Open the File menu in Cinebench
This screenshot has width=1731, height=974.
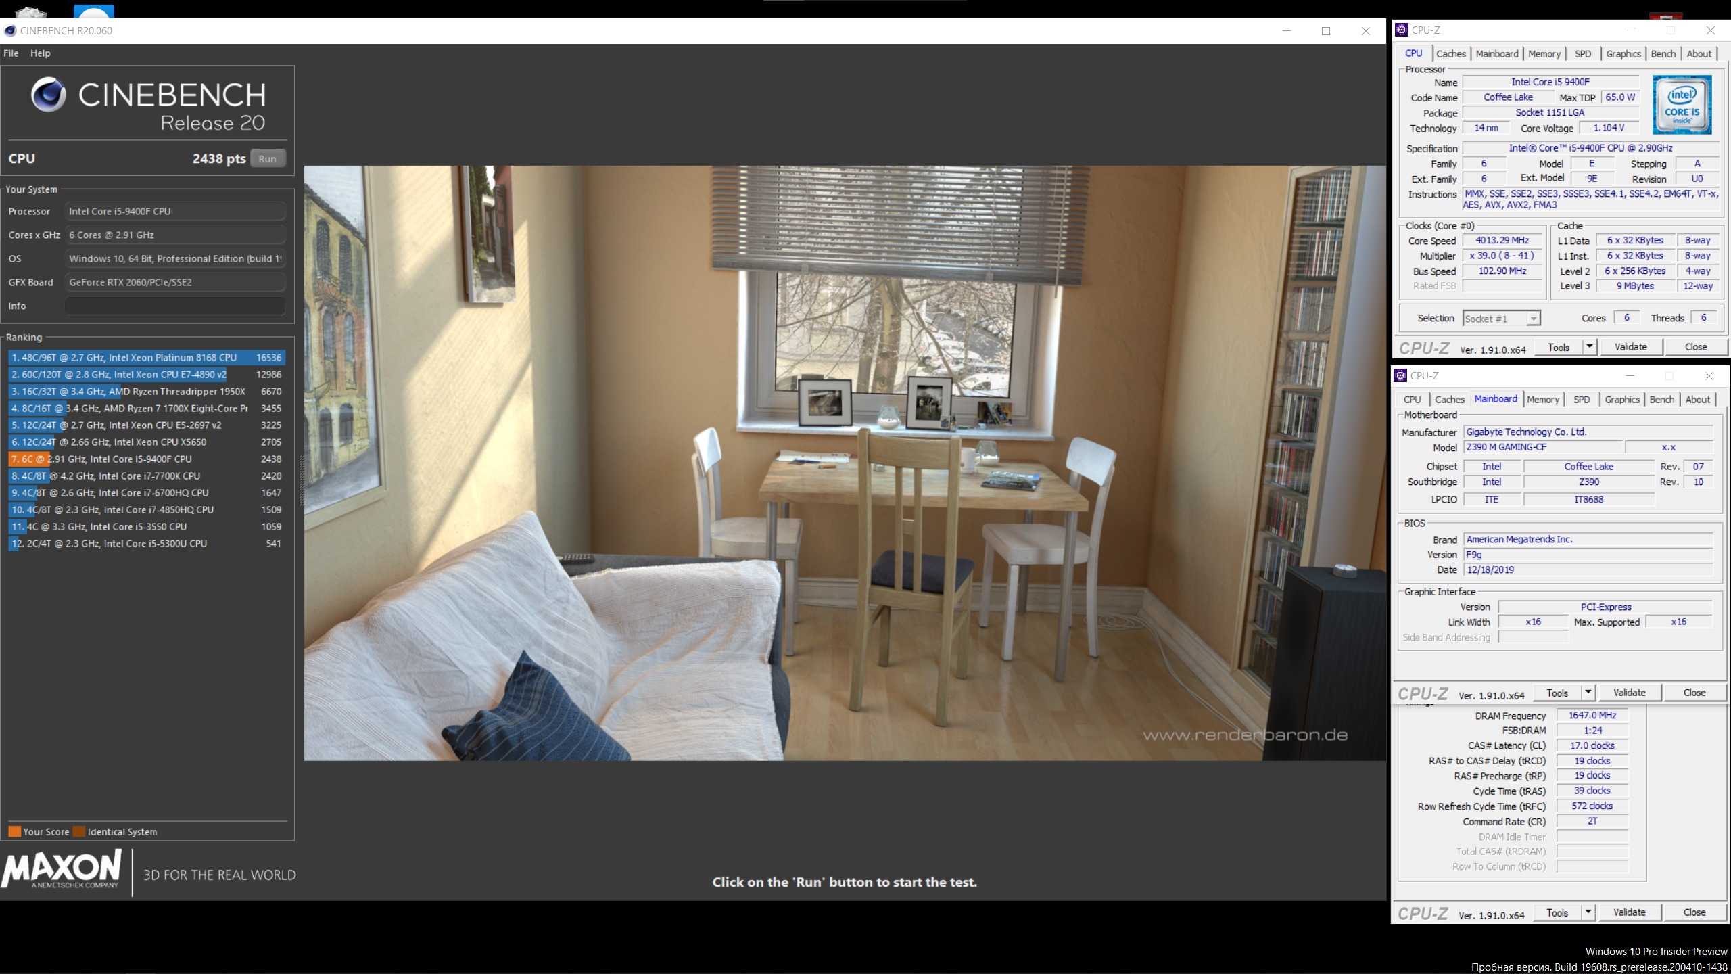point(11,53)
